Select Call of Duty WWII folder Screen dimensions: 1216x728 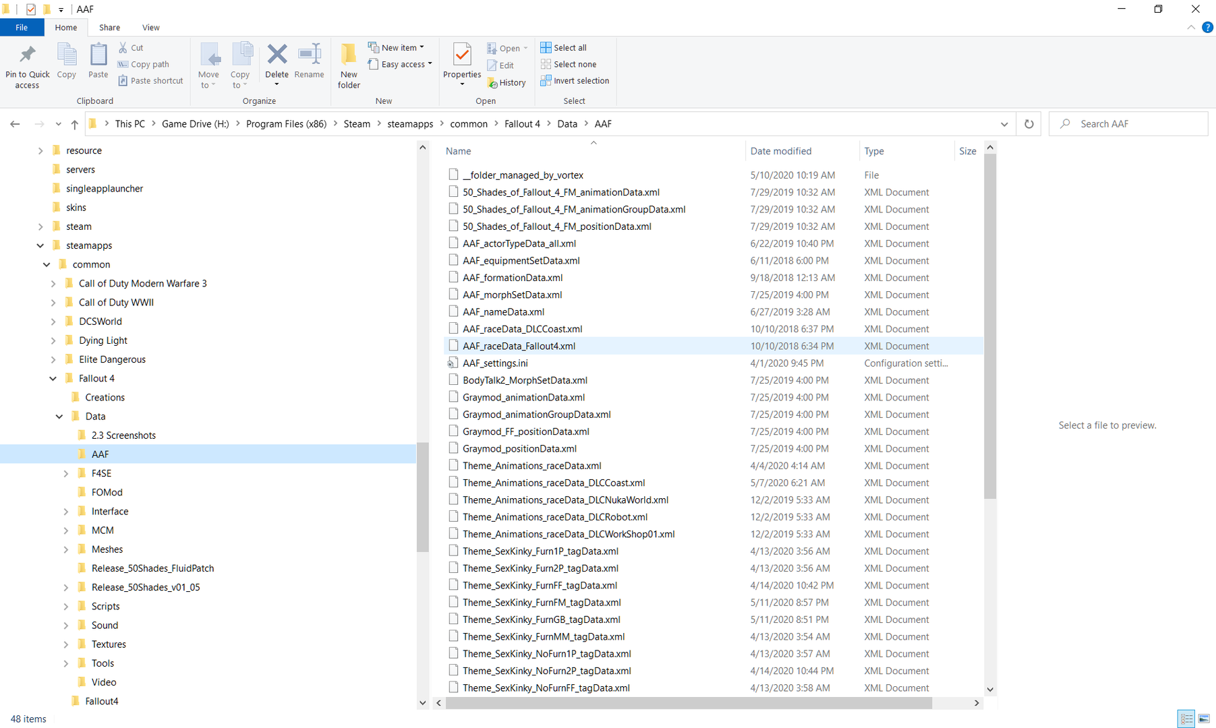116,303
